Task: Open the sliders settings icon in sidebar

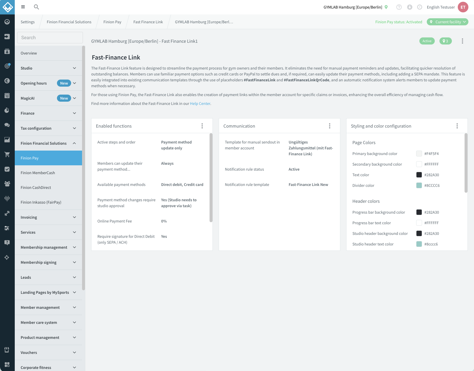Action: tap(7, 228)
